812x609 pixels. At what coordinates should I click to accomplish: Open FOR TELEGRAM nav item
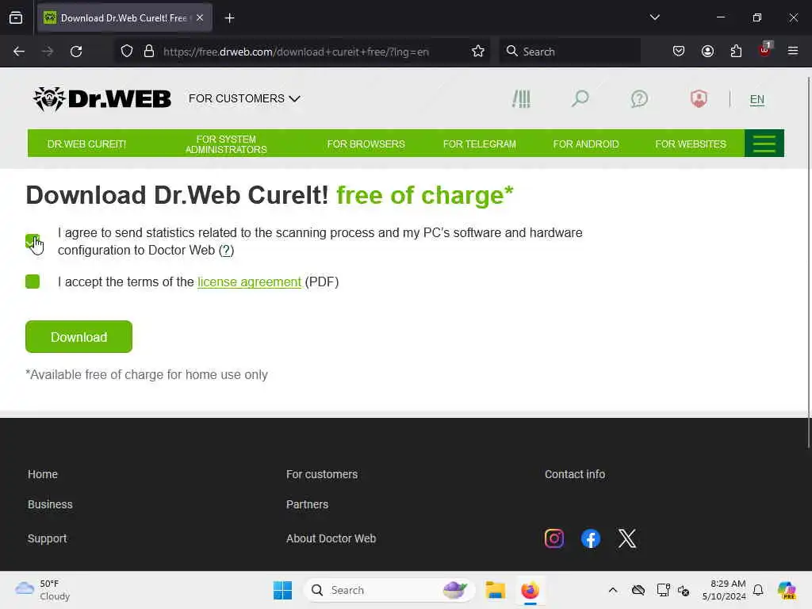[479, 144]
